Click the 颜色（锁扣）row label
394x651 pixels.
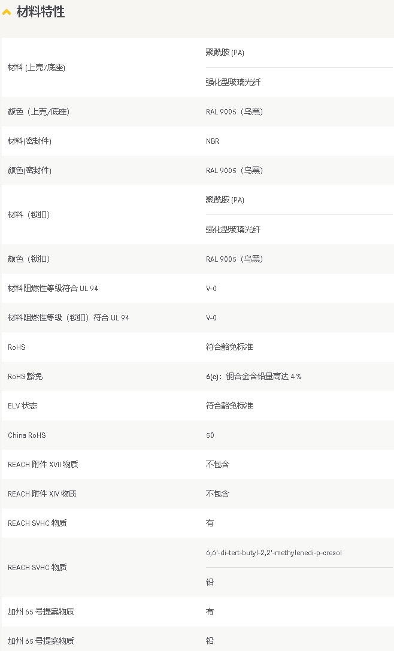pyautogui.click(x=29, y=259)
